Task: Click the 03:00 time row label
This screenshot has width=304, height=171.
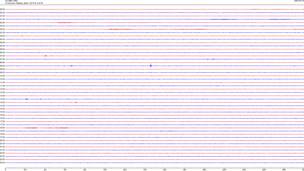Action: coord(2,29)
